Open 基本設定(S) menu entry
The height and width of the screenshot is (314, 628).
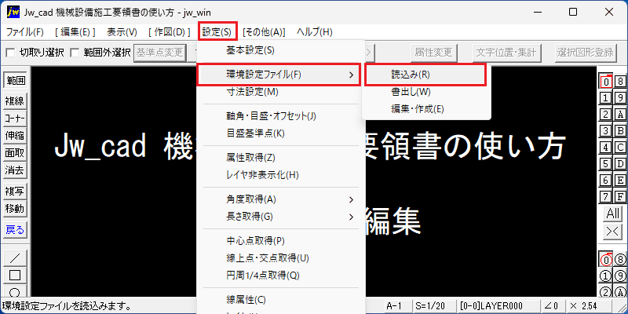281,50
